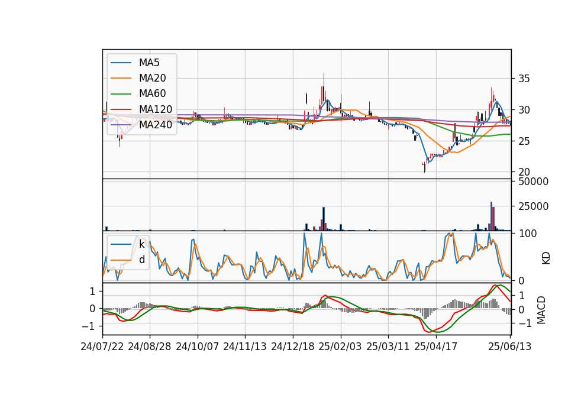The width and height of the screenshot is (568, 408).
Task: Click the blue MA5 legend line sample
Action: click(121, 63)
